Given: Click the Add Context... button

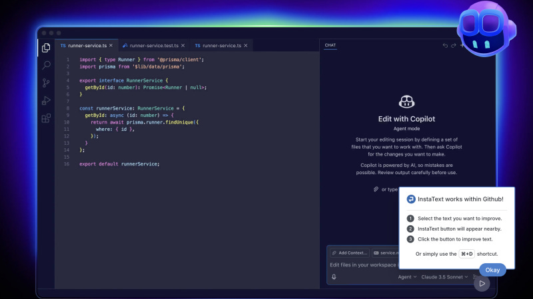Looking at the screenshot, I should point(349,253).
